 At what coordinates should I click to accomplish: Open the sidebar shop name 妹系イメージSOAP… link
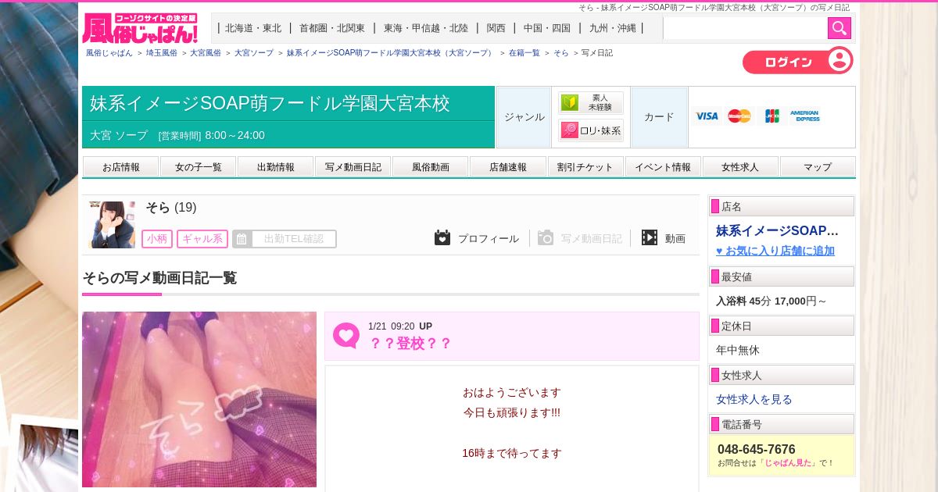tap(778, 231)
